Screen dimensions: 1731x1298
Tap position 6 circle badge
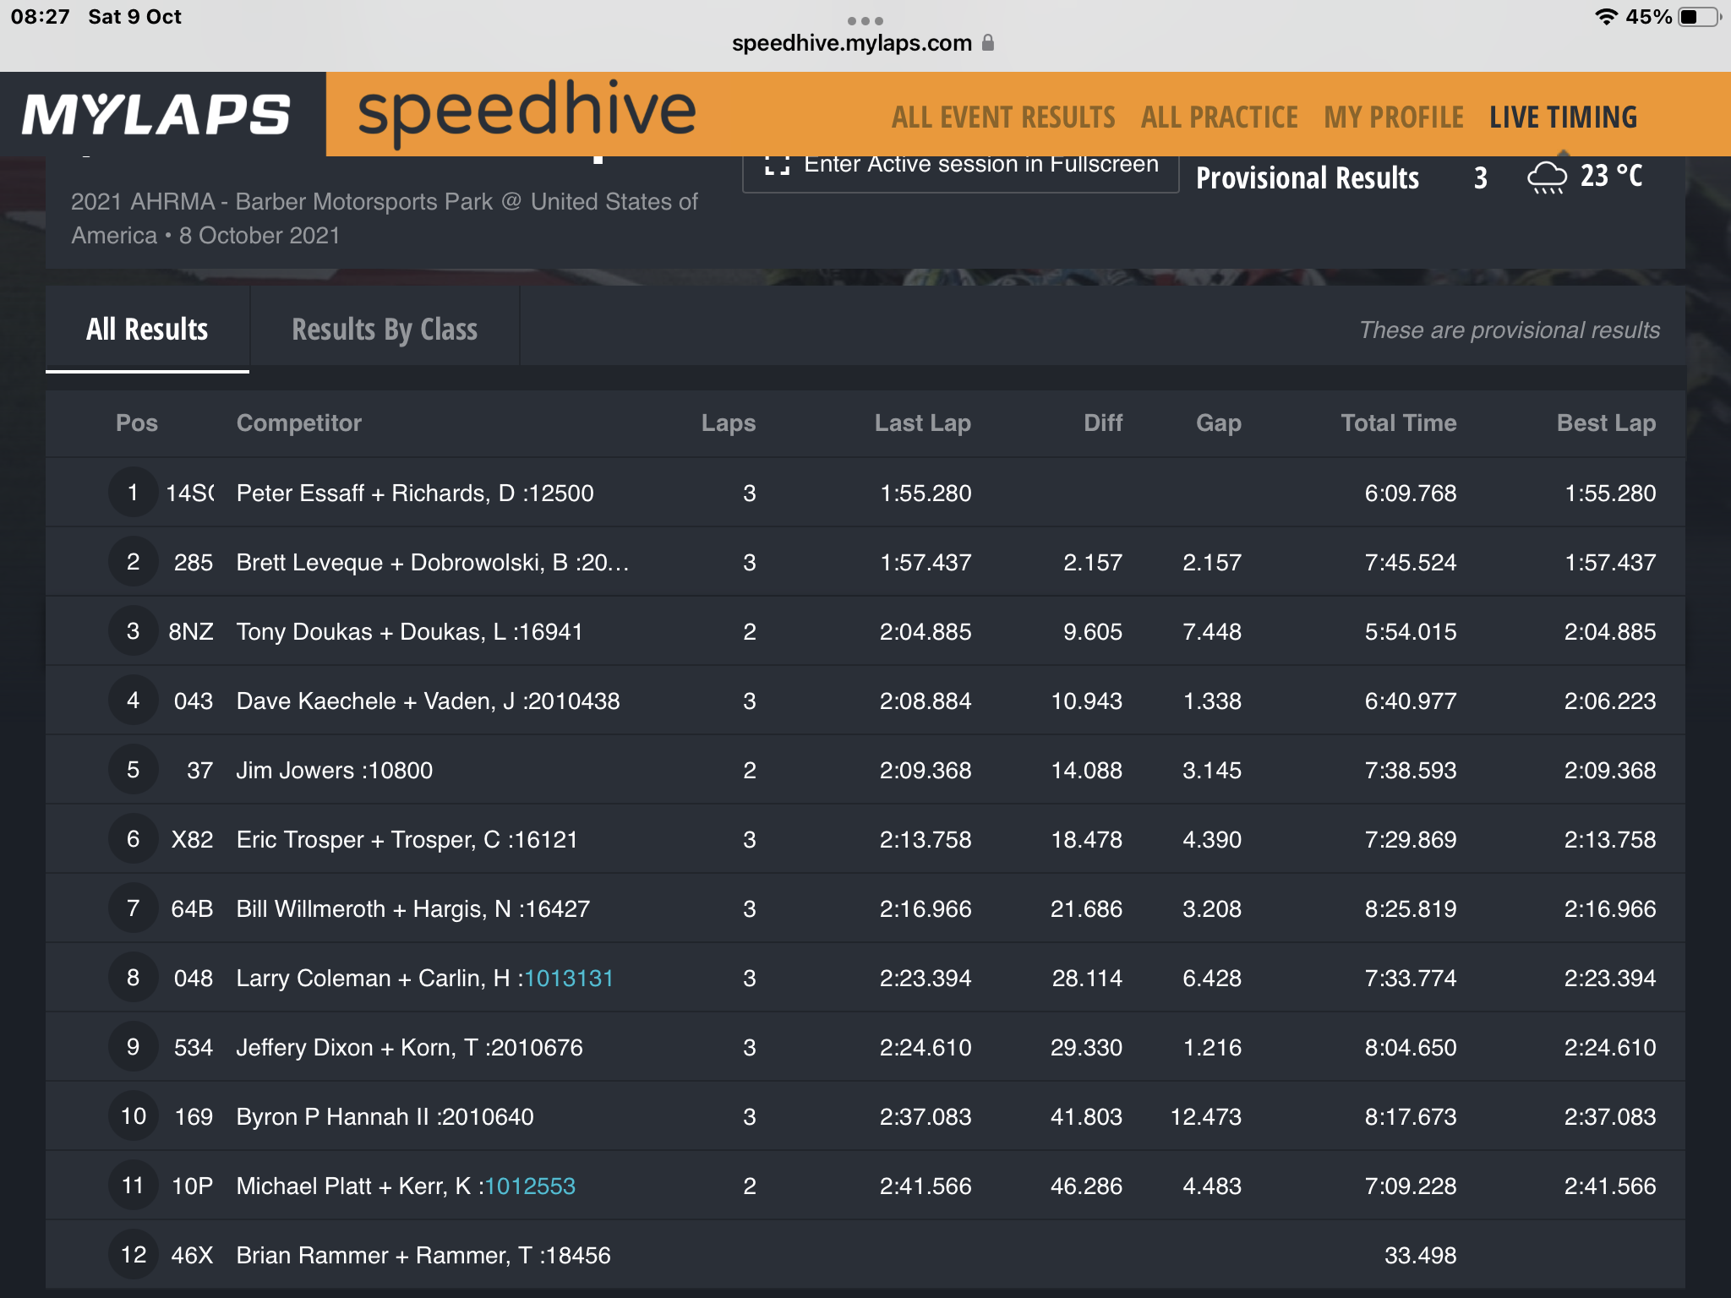[134, 838]
